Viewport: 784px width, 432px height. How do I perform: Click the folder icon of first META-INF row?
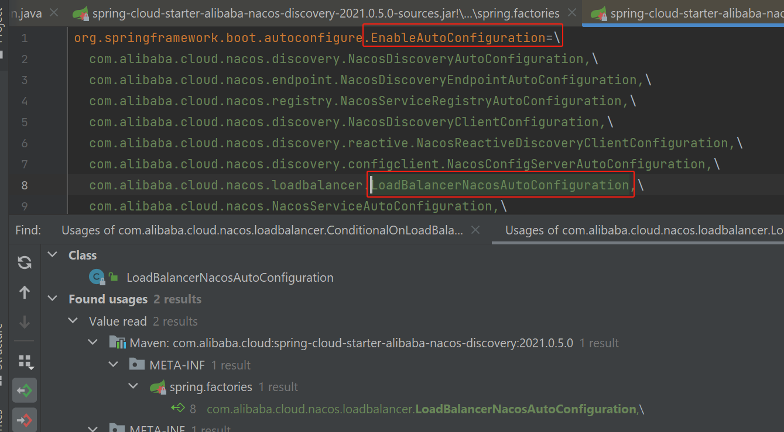click(x=136, y=365)
